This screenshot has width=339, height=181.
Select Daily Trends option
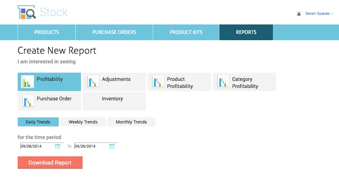coord(38,122)
